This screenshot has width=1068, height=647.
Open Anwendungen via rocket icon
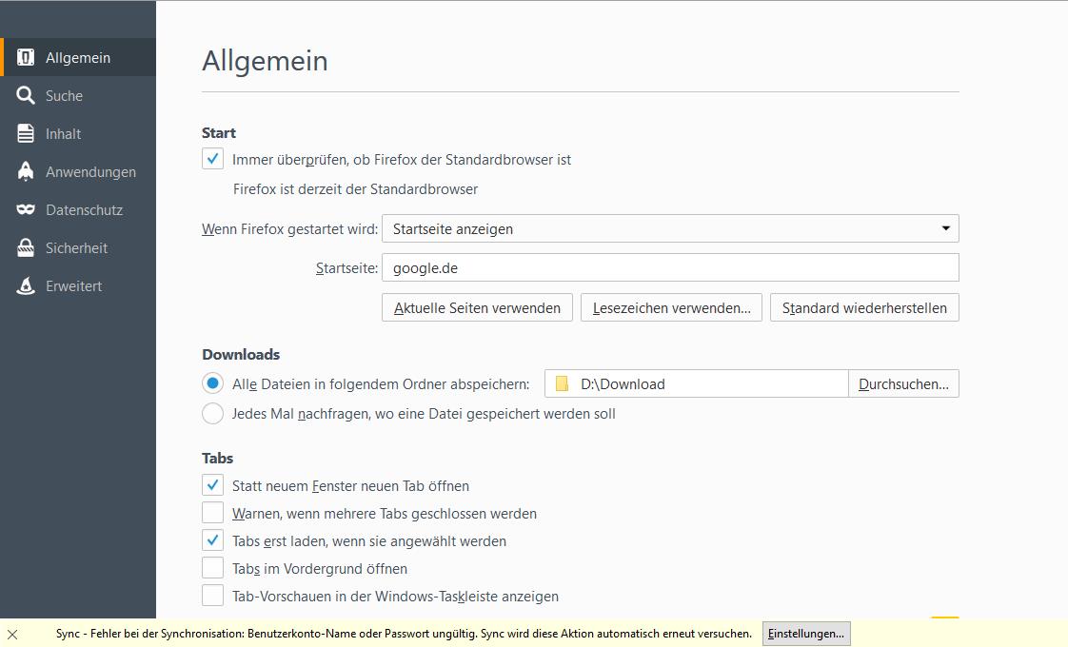pyautogui.click(x=26, y=171)
